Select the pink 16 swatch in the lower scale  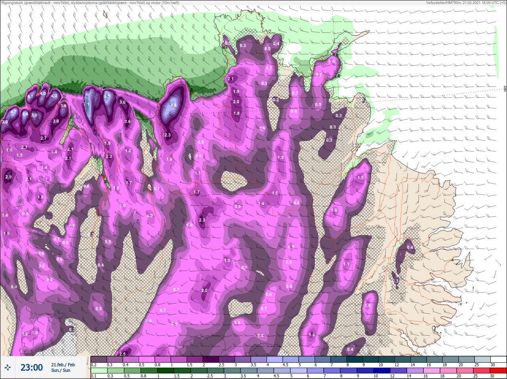431,371
